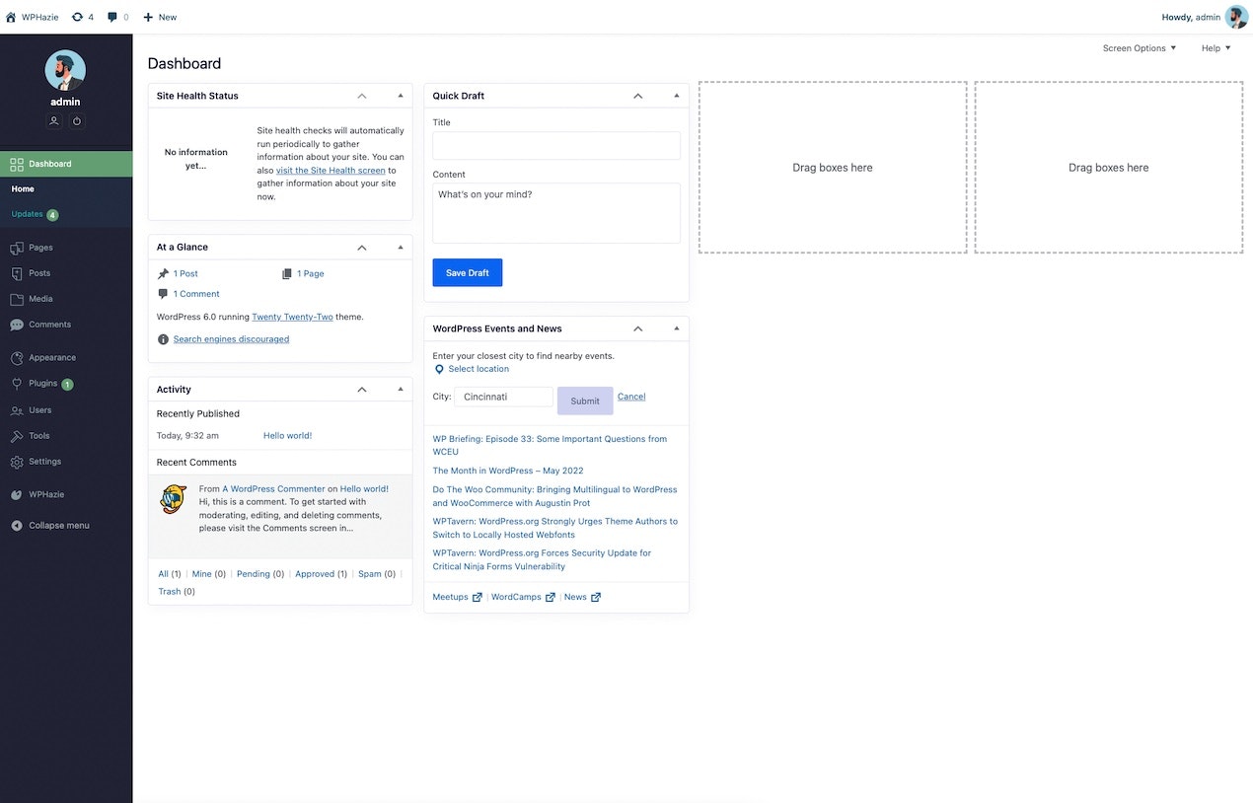
Task: Click the Pages icon in sidebar
Action: click(x=17, y=248)
